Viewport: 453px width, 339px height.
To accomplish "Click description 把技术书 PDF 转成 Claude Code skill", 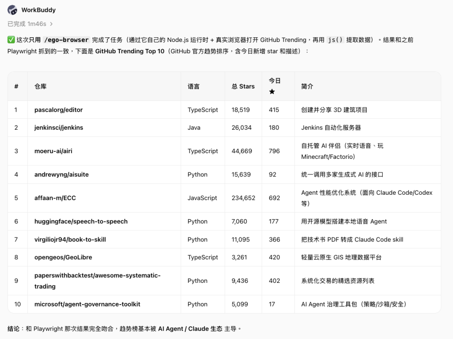I will click(352, 240).
